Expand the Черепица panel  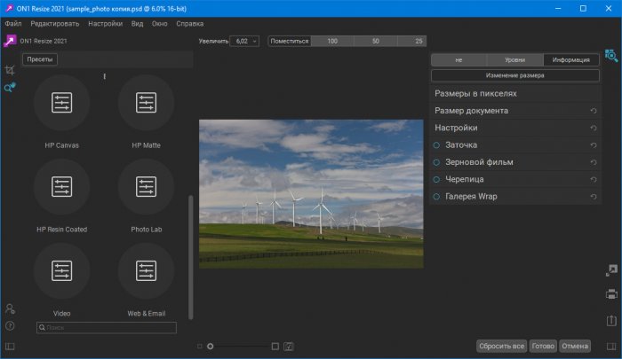tap(514, 180)
